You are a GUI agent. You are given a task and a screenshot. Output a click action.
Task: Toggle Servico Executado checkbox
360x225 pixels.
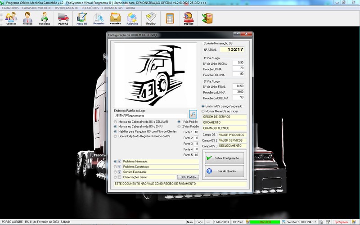pos(119,172)
